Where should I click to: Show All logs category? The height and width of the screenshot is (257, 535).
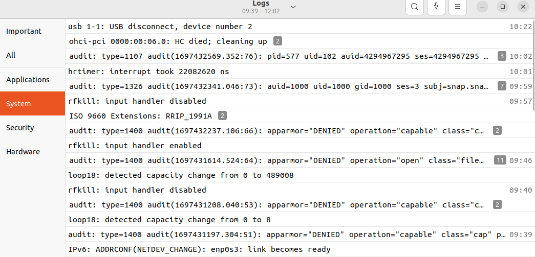coord(11,55)
